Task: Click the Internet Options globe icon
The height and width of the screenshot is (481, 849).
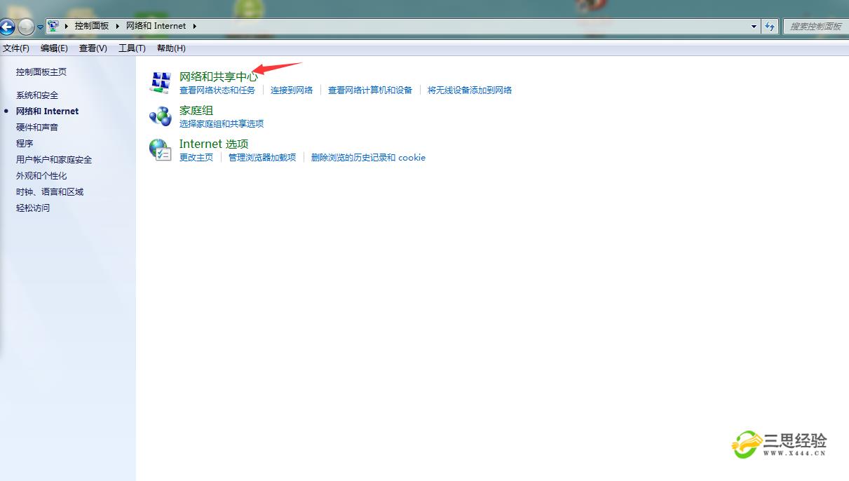Action: click(x=161, y=149)
